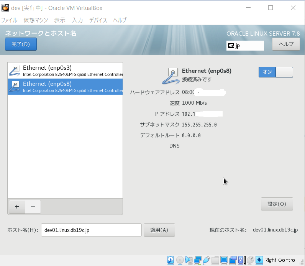Click the audio speaker icon in status bar
The image size is (305, 266).
click(189, 260)
